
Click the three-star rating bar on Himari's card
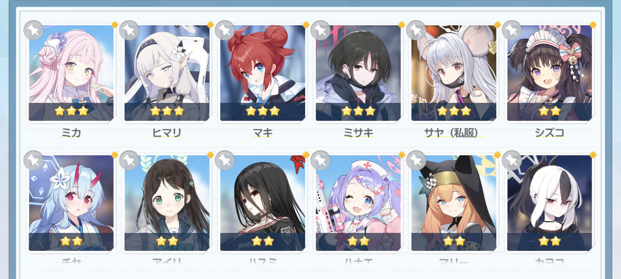[167, 111]
